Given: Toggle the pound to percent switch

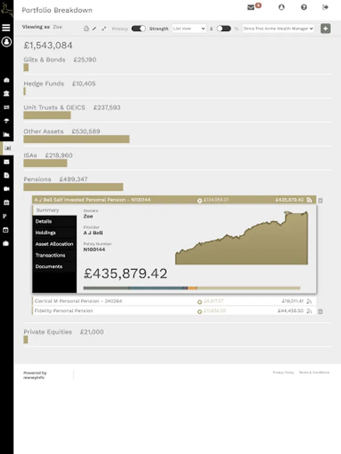Looking at the screenshot, I should tap(224, 28).
